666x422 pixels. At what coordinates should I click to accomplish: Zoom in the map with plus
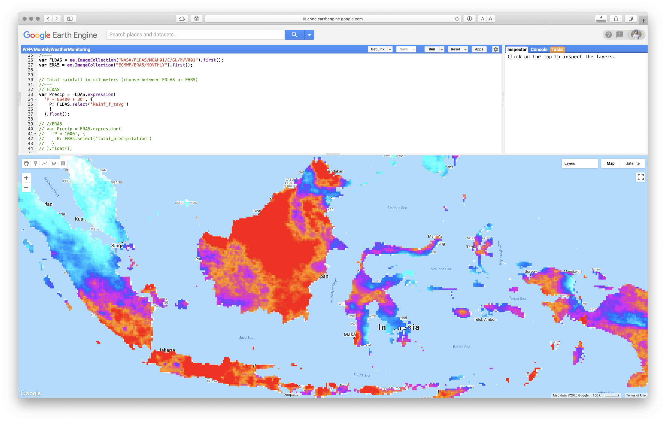pyautogui.click(x=26, y=178)
